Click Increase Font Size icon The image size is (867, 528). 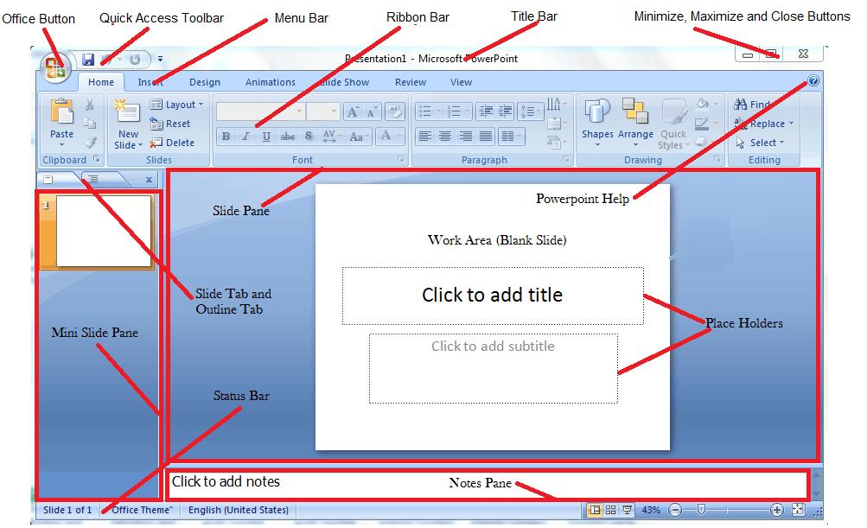click(x=352, y=111)
